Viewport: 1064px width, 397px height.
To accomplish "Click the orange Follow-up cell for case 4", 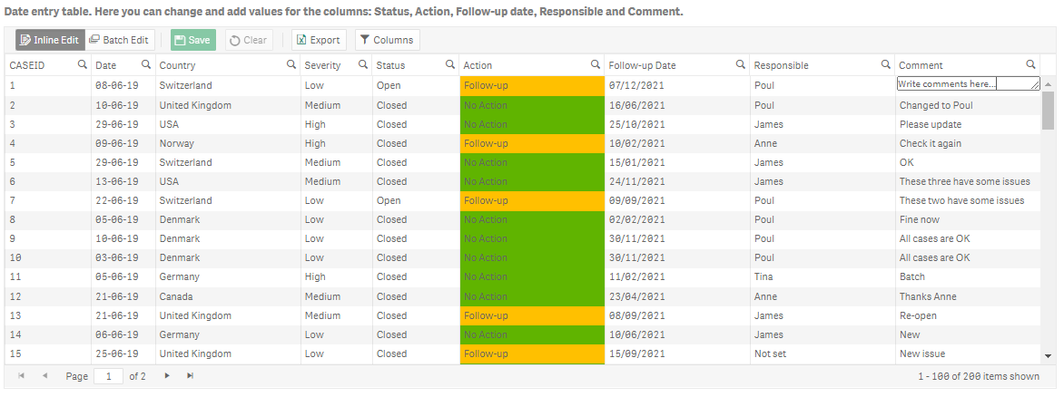I will click(x=531, y=143).
